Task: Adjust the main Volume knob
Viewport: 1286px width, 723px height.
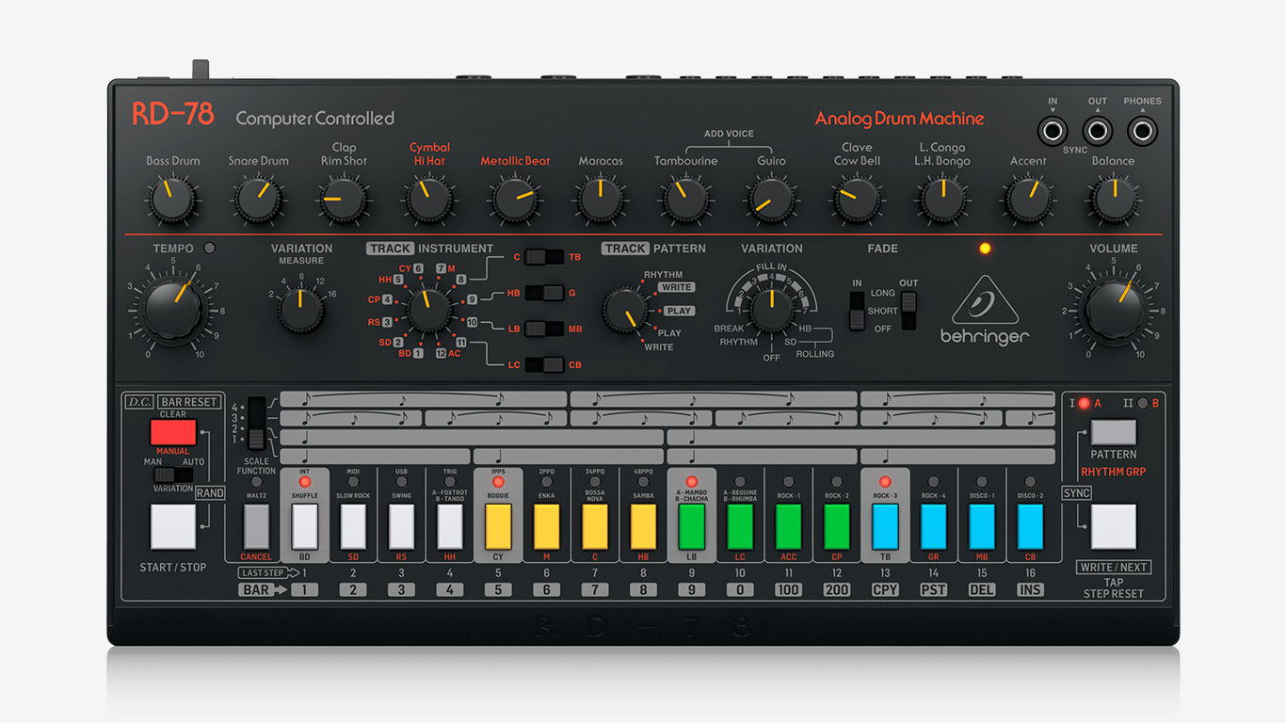Action: pyautogui.click(x=1114, y=308)
